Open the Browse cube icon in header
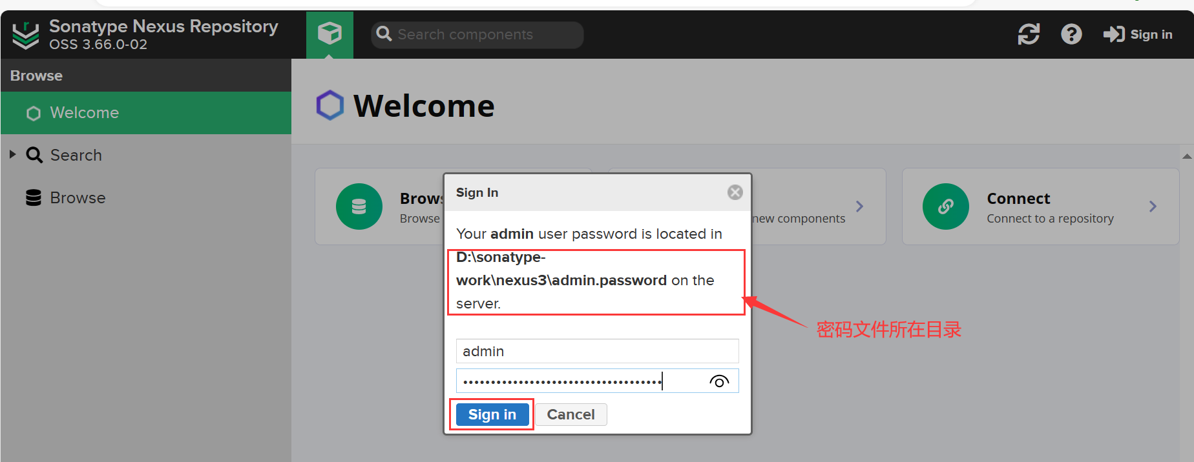The width and height of the screenshot is (1194, 462). pyautogui.click(x=330, y=34)
